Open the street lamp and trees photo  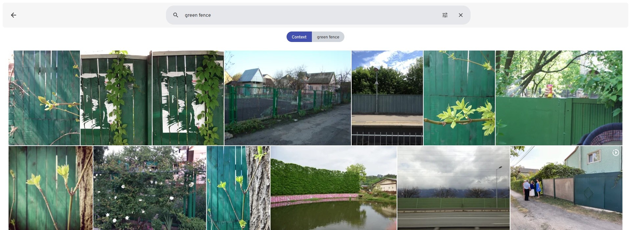tap(387, 98)
